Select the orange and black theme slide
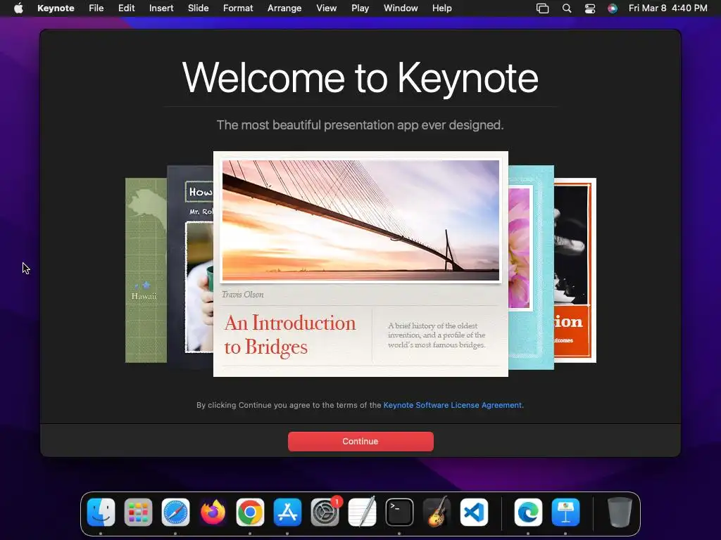This screenshot has height=540, width=721. pyautogui.click(x=575, y=271)
